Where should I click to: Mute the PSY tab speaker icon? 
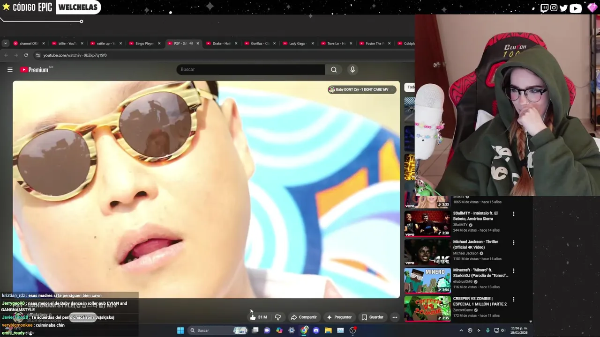pos(191,44)
